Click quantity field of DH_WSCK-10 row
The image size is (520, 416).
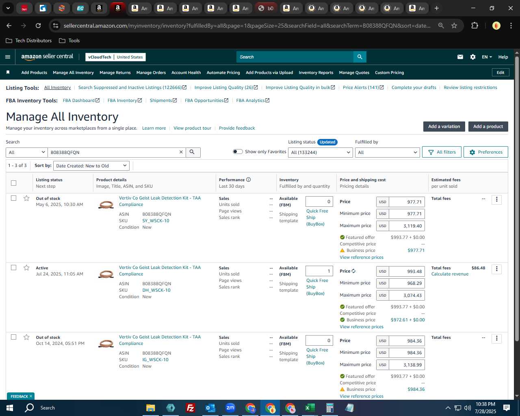(319, 271)
